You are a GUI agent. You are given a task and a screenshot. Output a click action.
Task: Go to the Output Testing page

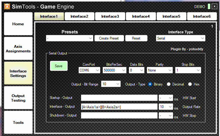pyautogui.click(x=18, y=98)
